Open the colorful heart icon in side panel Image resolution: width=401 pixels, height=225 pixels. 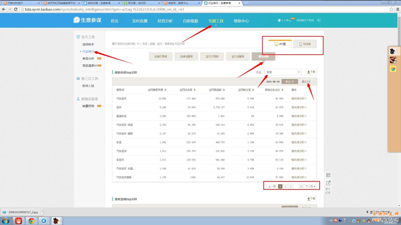[393, 69]
